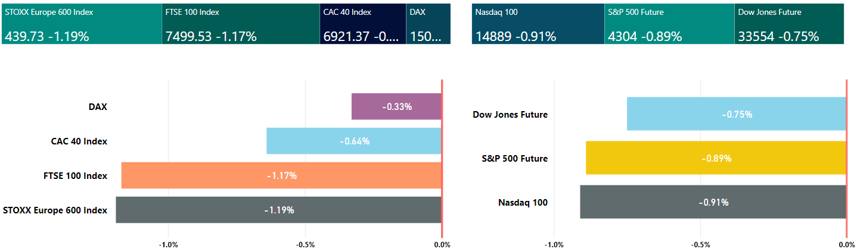The image size is (857, 252).
Task: Click the yellow S&P 500 Future bar
Action: click(716, 158)
